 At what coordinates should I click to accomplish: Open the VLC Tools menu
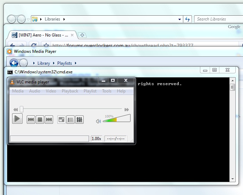(107, 91)
